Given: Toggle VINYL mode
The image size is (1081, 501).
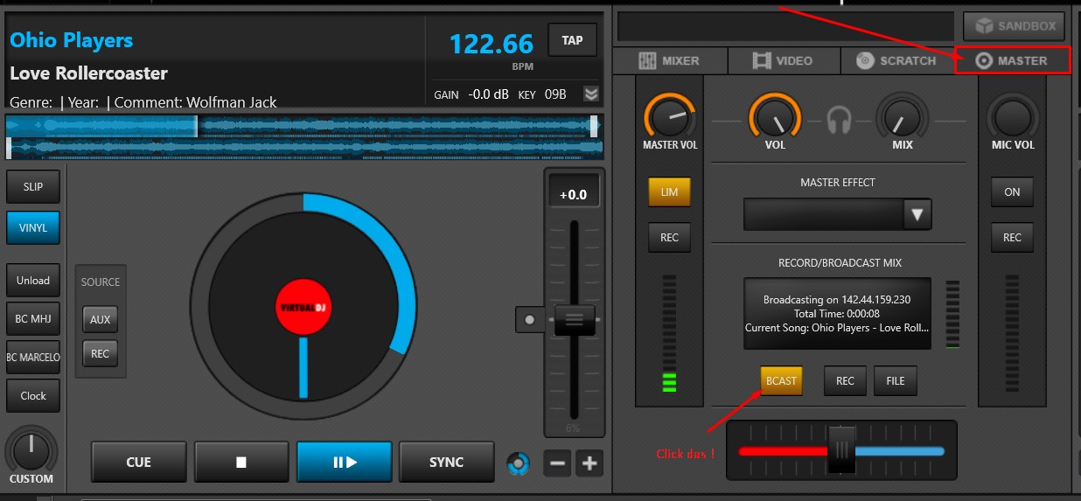Looking at the screenshot, I should click(33, 228).
